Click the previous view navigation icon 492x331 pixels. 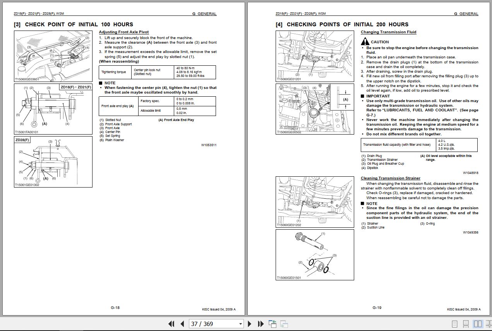[272, 324]
